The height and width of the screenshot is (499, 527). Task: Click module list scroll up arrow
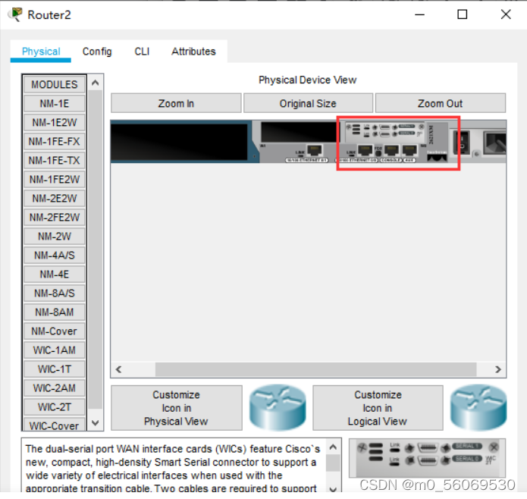(95, 83)
